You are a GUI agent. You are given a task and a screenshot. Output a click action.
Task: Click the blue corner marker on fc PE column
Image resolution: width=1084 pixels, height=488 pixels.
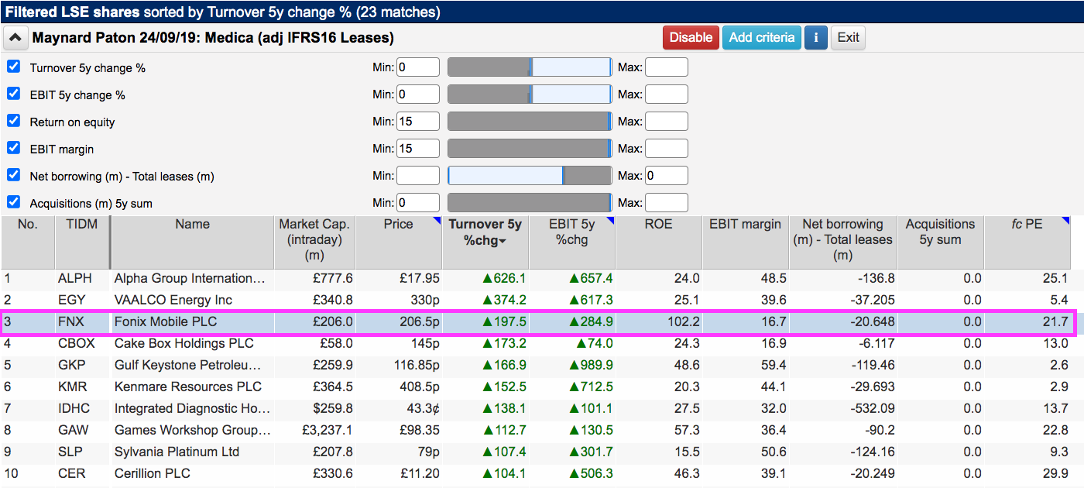[1066, 219]
